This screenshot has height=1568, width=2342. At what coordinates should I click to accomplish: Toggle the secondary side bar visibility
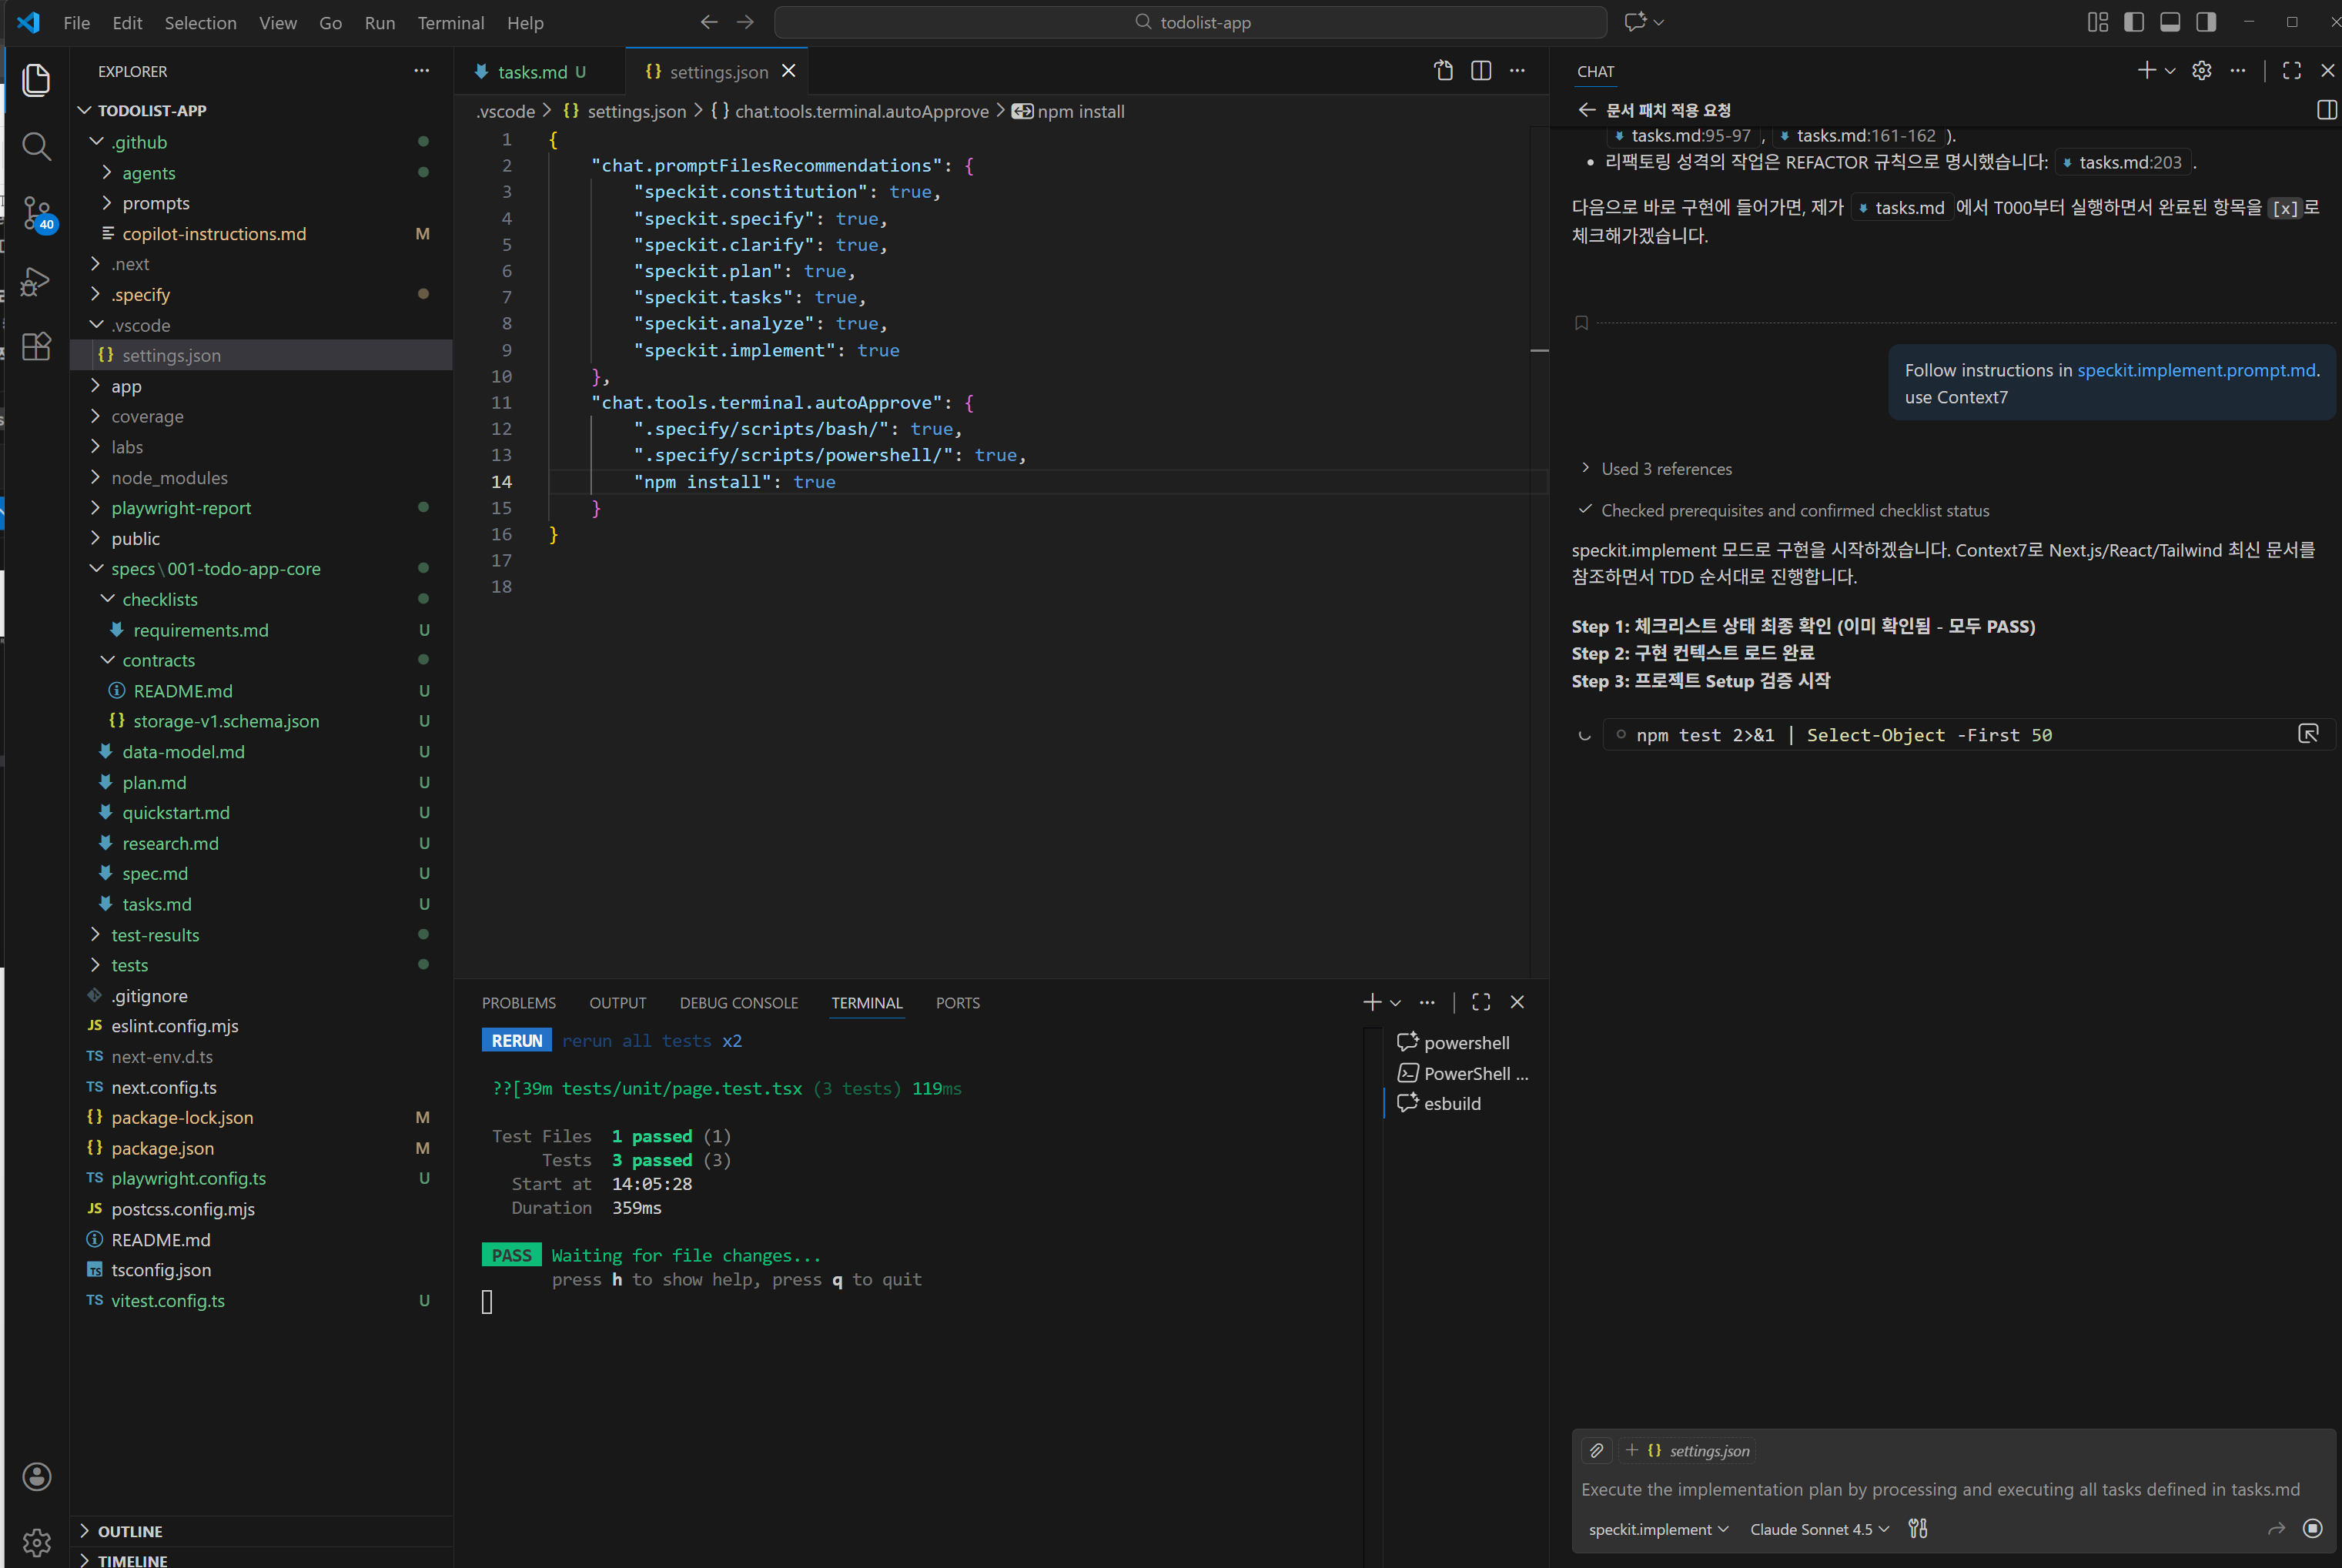pyautogui.click(x=2205, y=22)
